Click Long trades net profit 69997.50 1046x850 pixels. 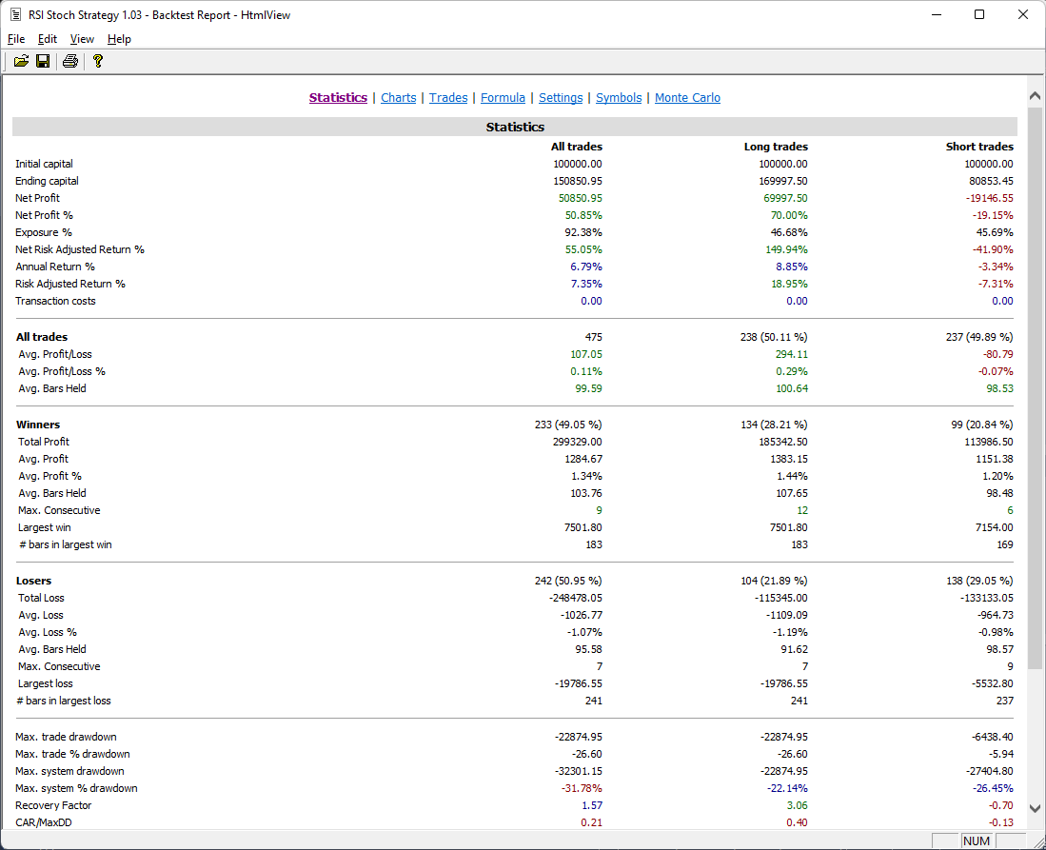pyautogui.click(x=785, y=198)
